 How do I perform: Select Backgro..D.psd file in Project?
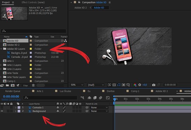pyautogui.click(x=19, y=53)
